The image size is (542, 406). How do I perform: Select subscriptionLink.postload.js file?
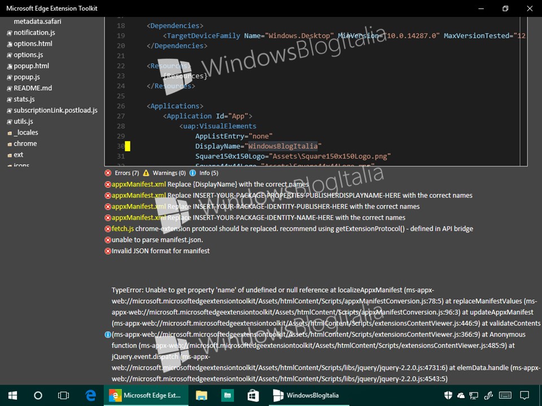(x=52, y=110)
